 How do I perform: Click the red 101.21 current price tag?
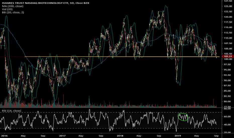point(228,56)
